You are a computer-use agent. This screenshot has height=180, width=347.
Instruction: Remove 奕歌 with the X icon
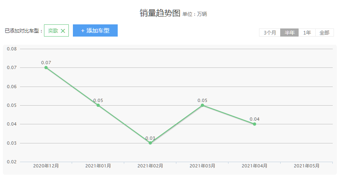pos(63,31)
